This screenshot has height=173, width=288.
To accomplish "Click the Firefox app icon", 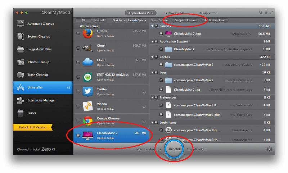I will pyautogui.click(x=87, y=33).
